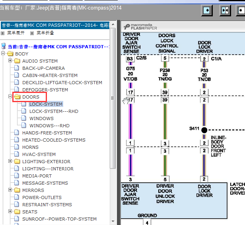Click the HORNS document icon

click(x=17, y=147)
